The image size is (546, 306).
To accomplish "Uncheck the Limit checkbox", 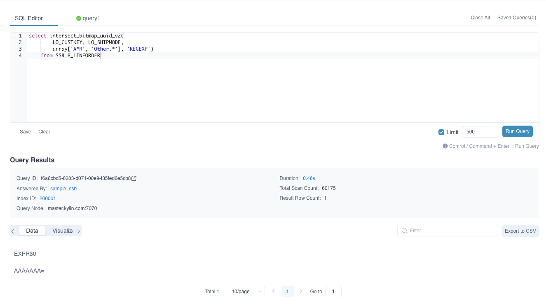I will (441, 132).
